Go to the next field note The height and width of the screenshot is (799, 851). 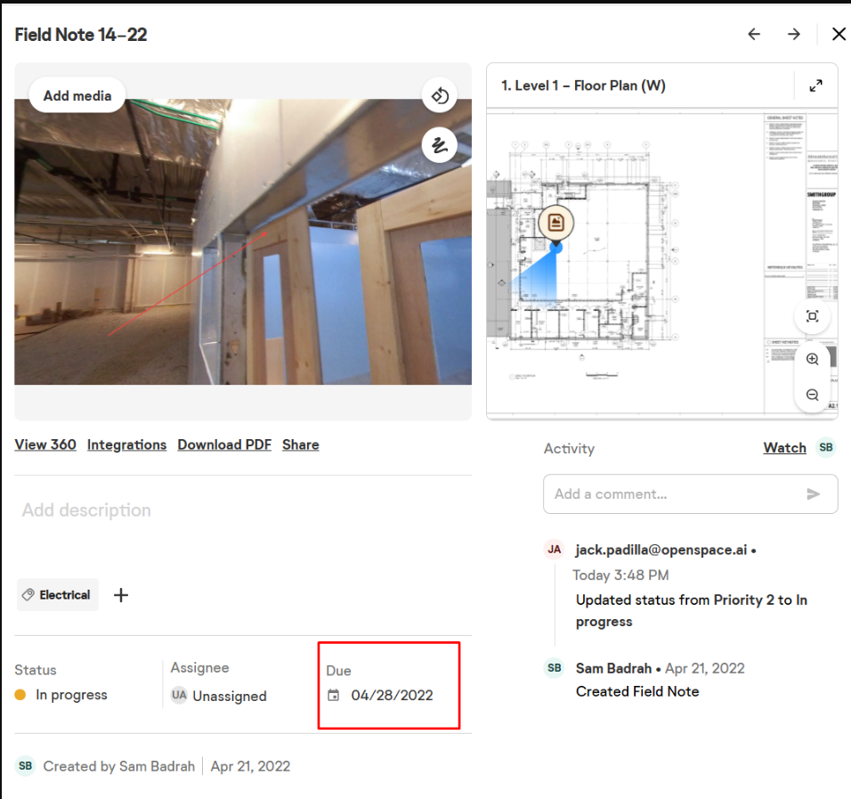[793, 34]
